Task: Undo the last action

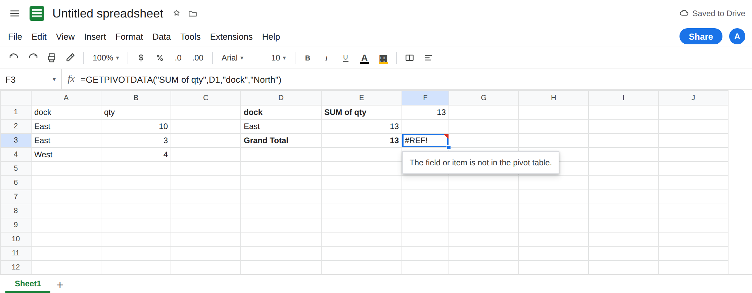Action: (x=14, y=58)
